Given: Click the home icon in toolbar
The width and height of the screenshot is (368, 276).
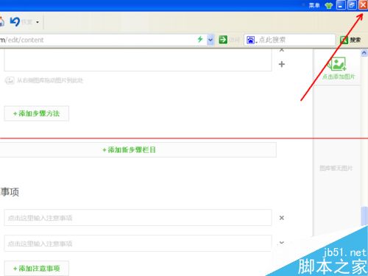Looking at the screenshot, I should click(1, 21).
